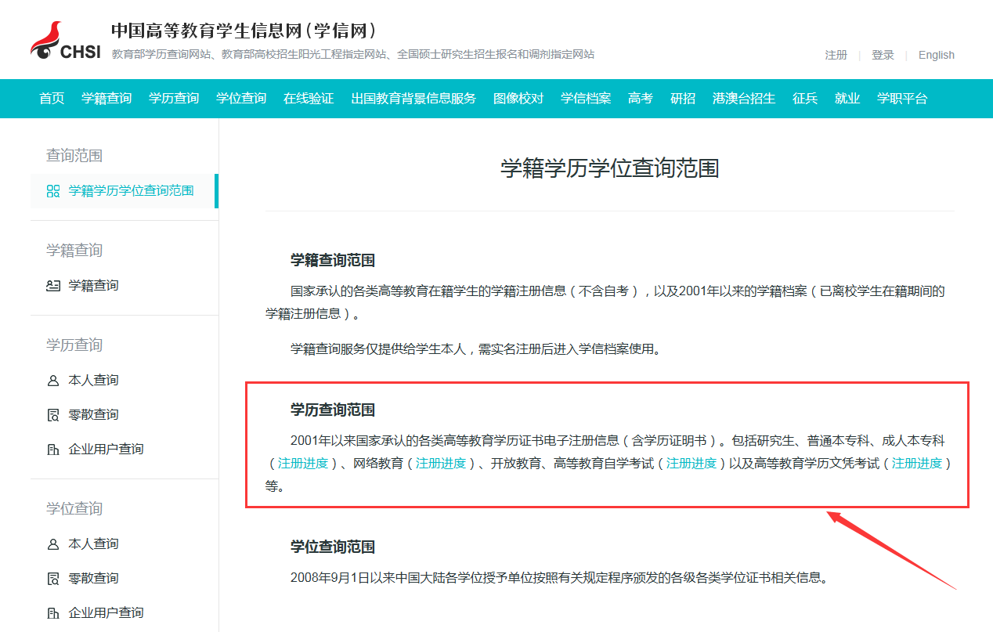Open 图像校对 navigation item
Viewport: 993px width, 632px height.
(518, 99)
